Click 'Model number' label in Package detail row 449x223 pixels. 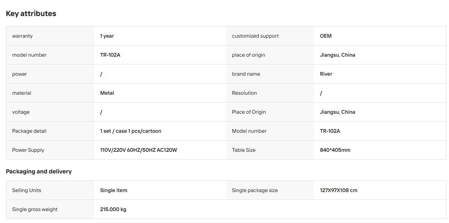tap(249, 131)
